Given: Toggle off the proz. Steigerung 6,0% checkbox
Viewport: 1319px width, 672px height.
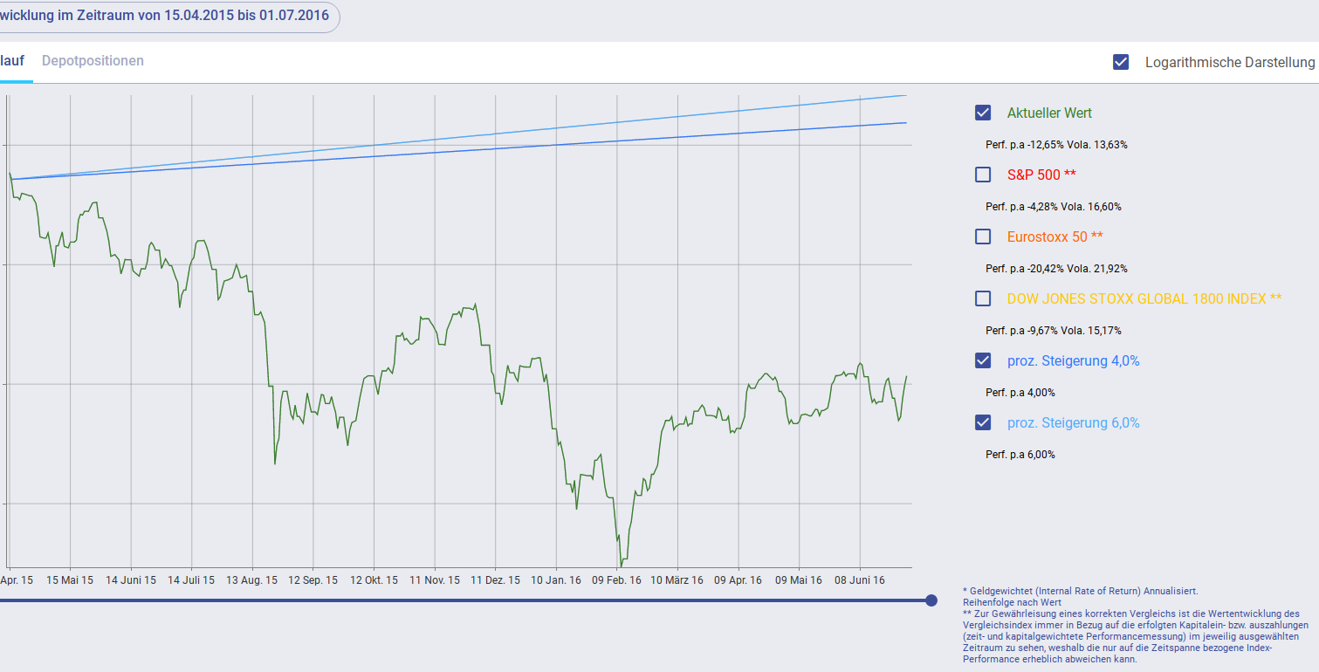Looking at the screenshot, I should click(983, 422).
